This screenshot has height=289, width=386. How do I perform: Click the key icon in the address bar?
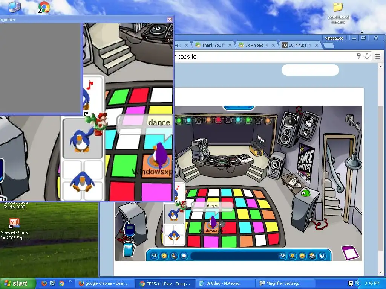(359, 56)
